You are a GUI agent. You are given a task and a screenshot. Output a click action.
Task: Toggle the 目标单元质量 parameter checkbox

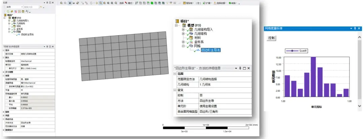click(x=7, y=86)
